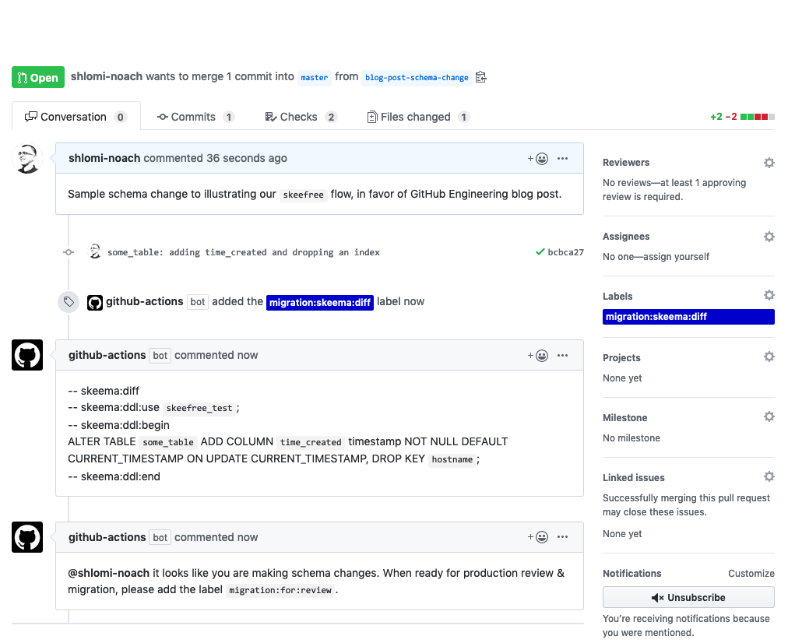Click the 36 seconds ago timestamp
788x643 pixels.
point(247,158)
